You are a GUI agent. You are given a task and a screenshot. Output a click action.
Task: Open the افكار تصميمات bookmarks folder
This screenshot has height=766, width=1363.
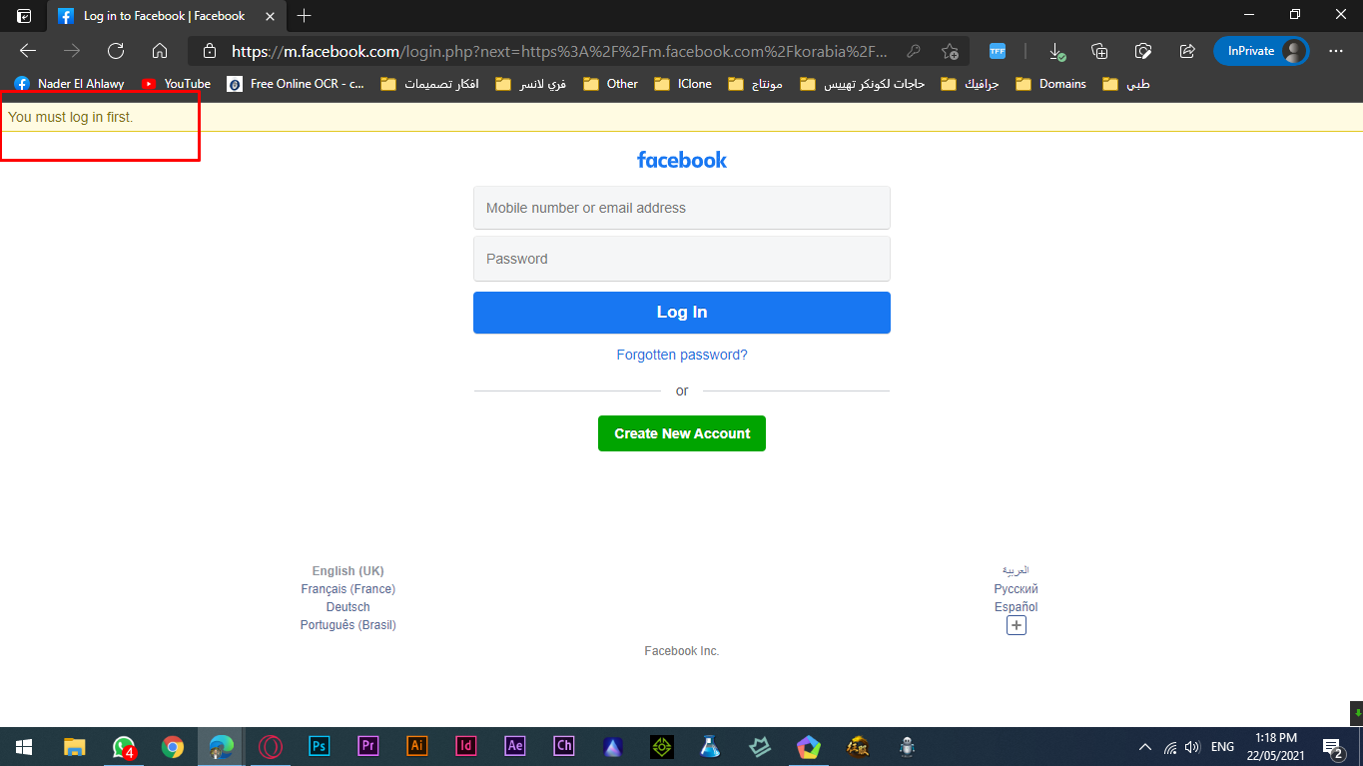pos(429,84)
